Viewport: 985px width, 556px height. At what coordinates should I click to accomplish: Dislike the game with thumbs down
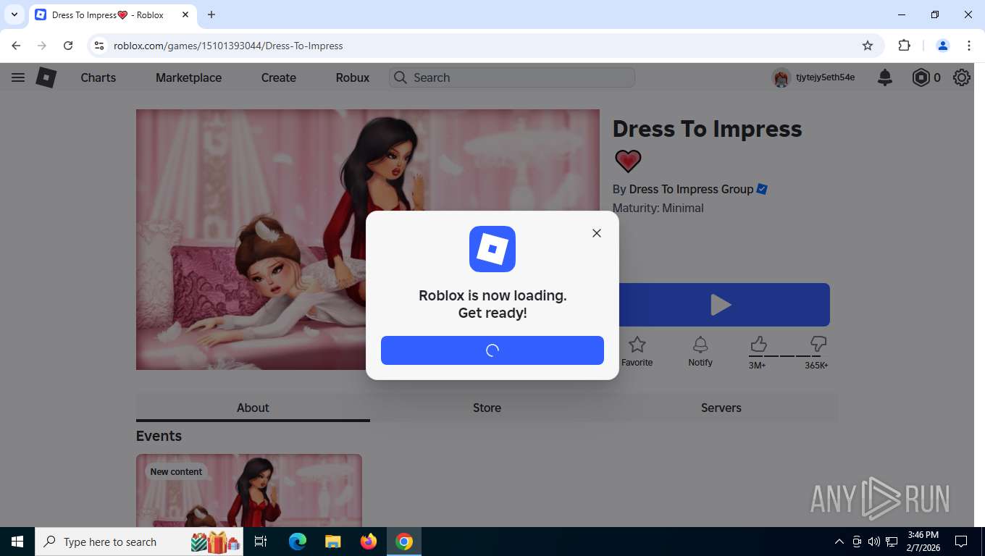point(818,344)
